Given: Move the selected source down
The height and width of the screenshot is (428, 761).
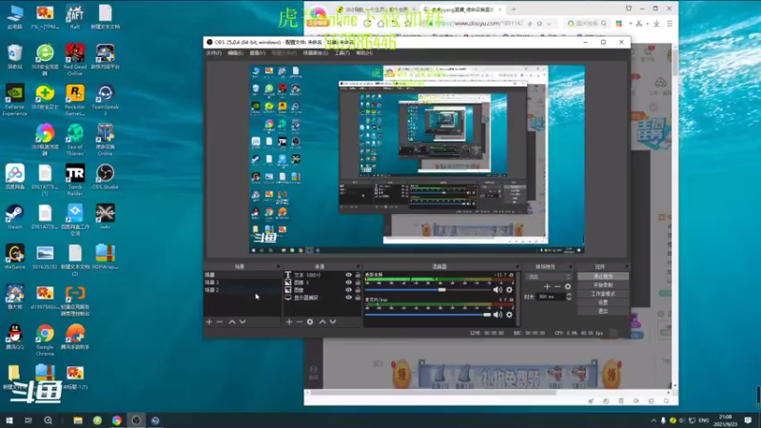Looking at the screenshot, I should 332,321.
